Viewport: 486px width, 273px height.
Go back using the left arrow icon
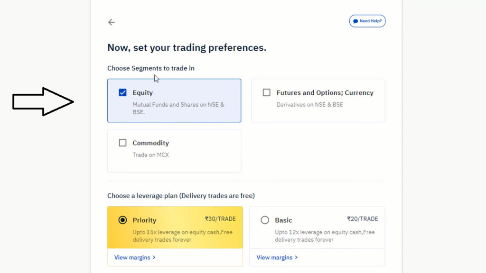coord(111,22)
